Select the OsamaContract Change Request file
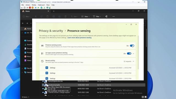The image size is (176, 99). point(59,92)
